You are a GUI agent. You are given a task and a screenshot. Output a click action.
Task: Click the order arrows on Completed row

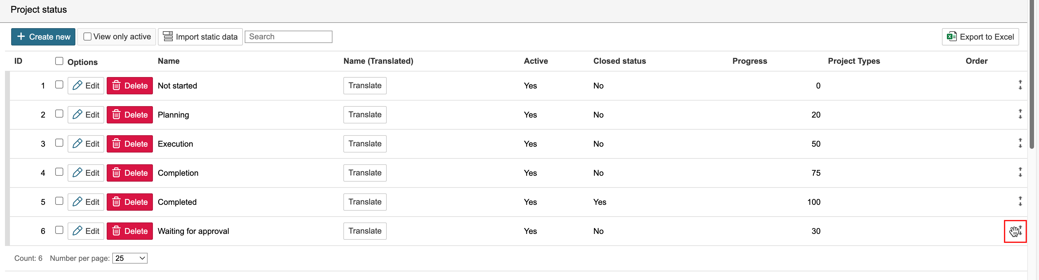(1020, 201)
